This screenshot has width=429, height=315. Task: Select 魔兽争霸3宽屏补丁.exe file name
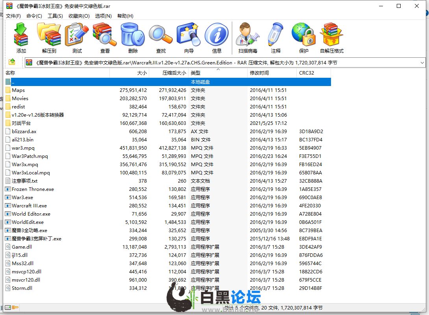coord(37,238)
